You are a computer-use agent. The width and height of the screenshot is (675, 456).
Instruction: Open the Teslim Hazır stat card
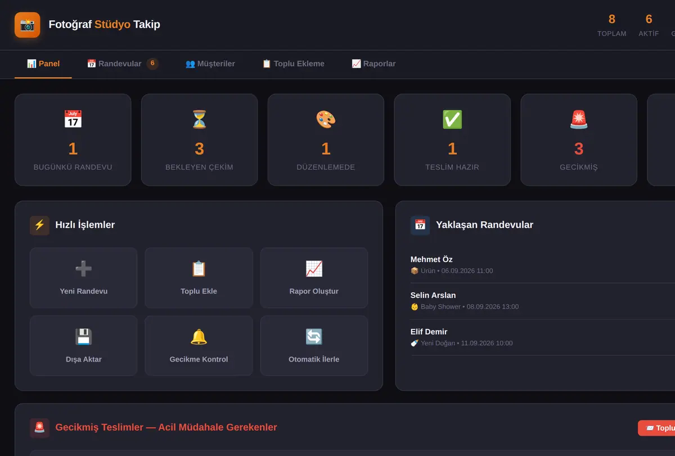point(452,140)
